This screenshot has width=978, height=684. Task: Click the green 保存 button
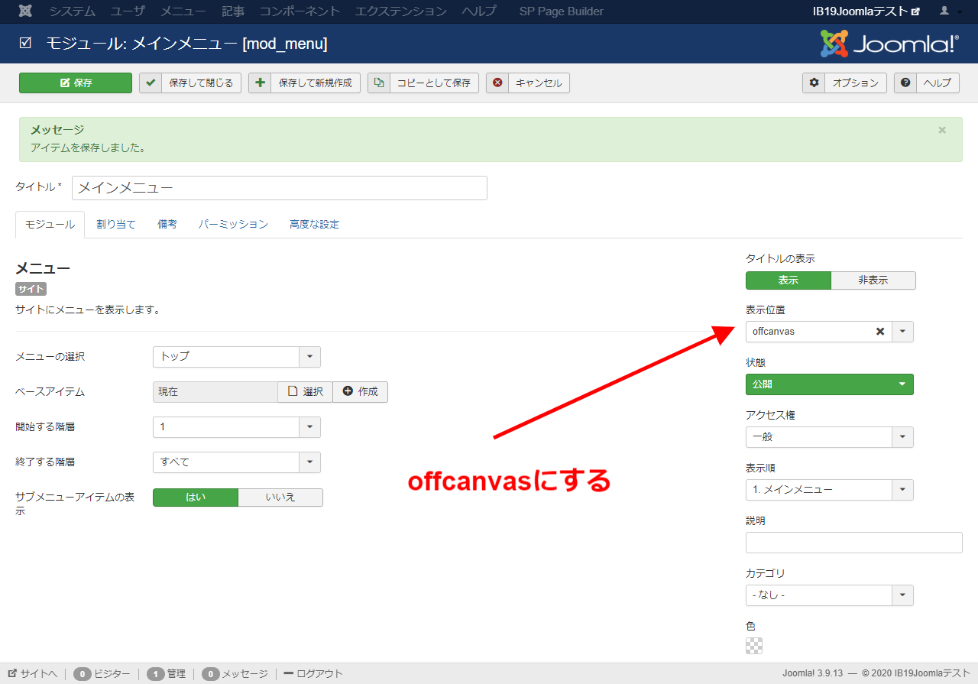coord(76,83)
